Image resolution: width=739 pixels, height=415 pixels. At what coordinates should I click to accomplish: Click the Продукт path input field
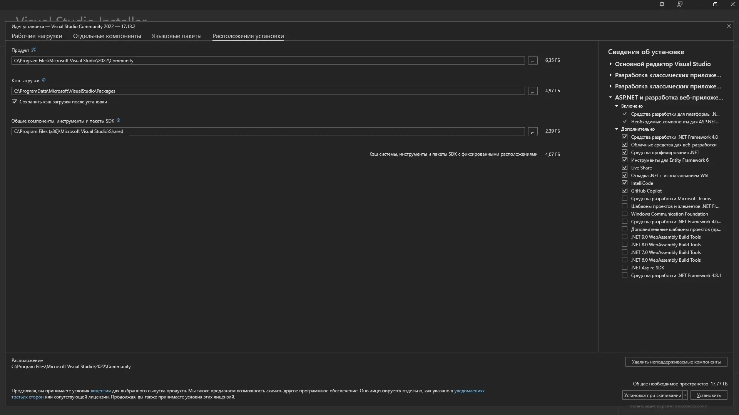pos(268,61)
